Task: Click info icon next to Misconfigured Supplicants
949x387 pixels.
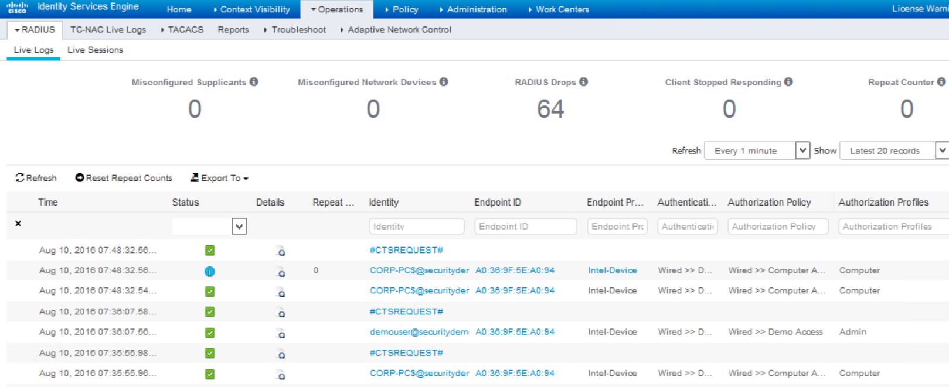Action: 254,82
